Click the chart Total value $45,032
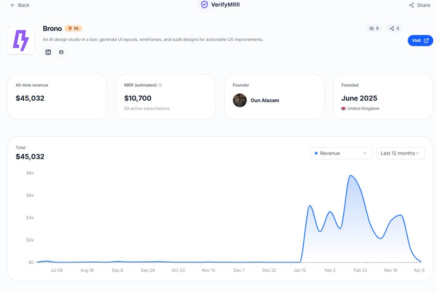The image size is (437, 293). 30,157
